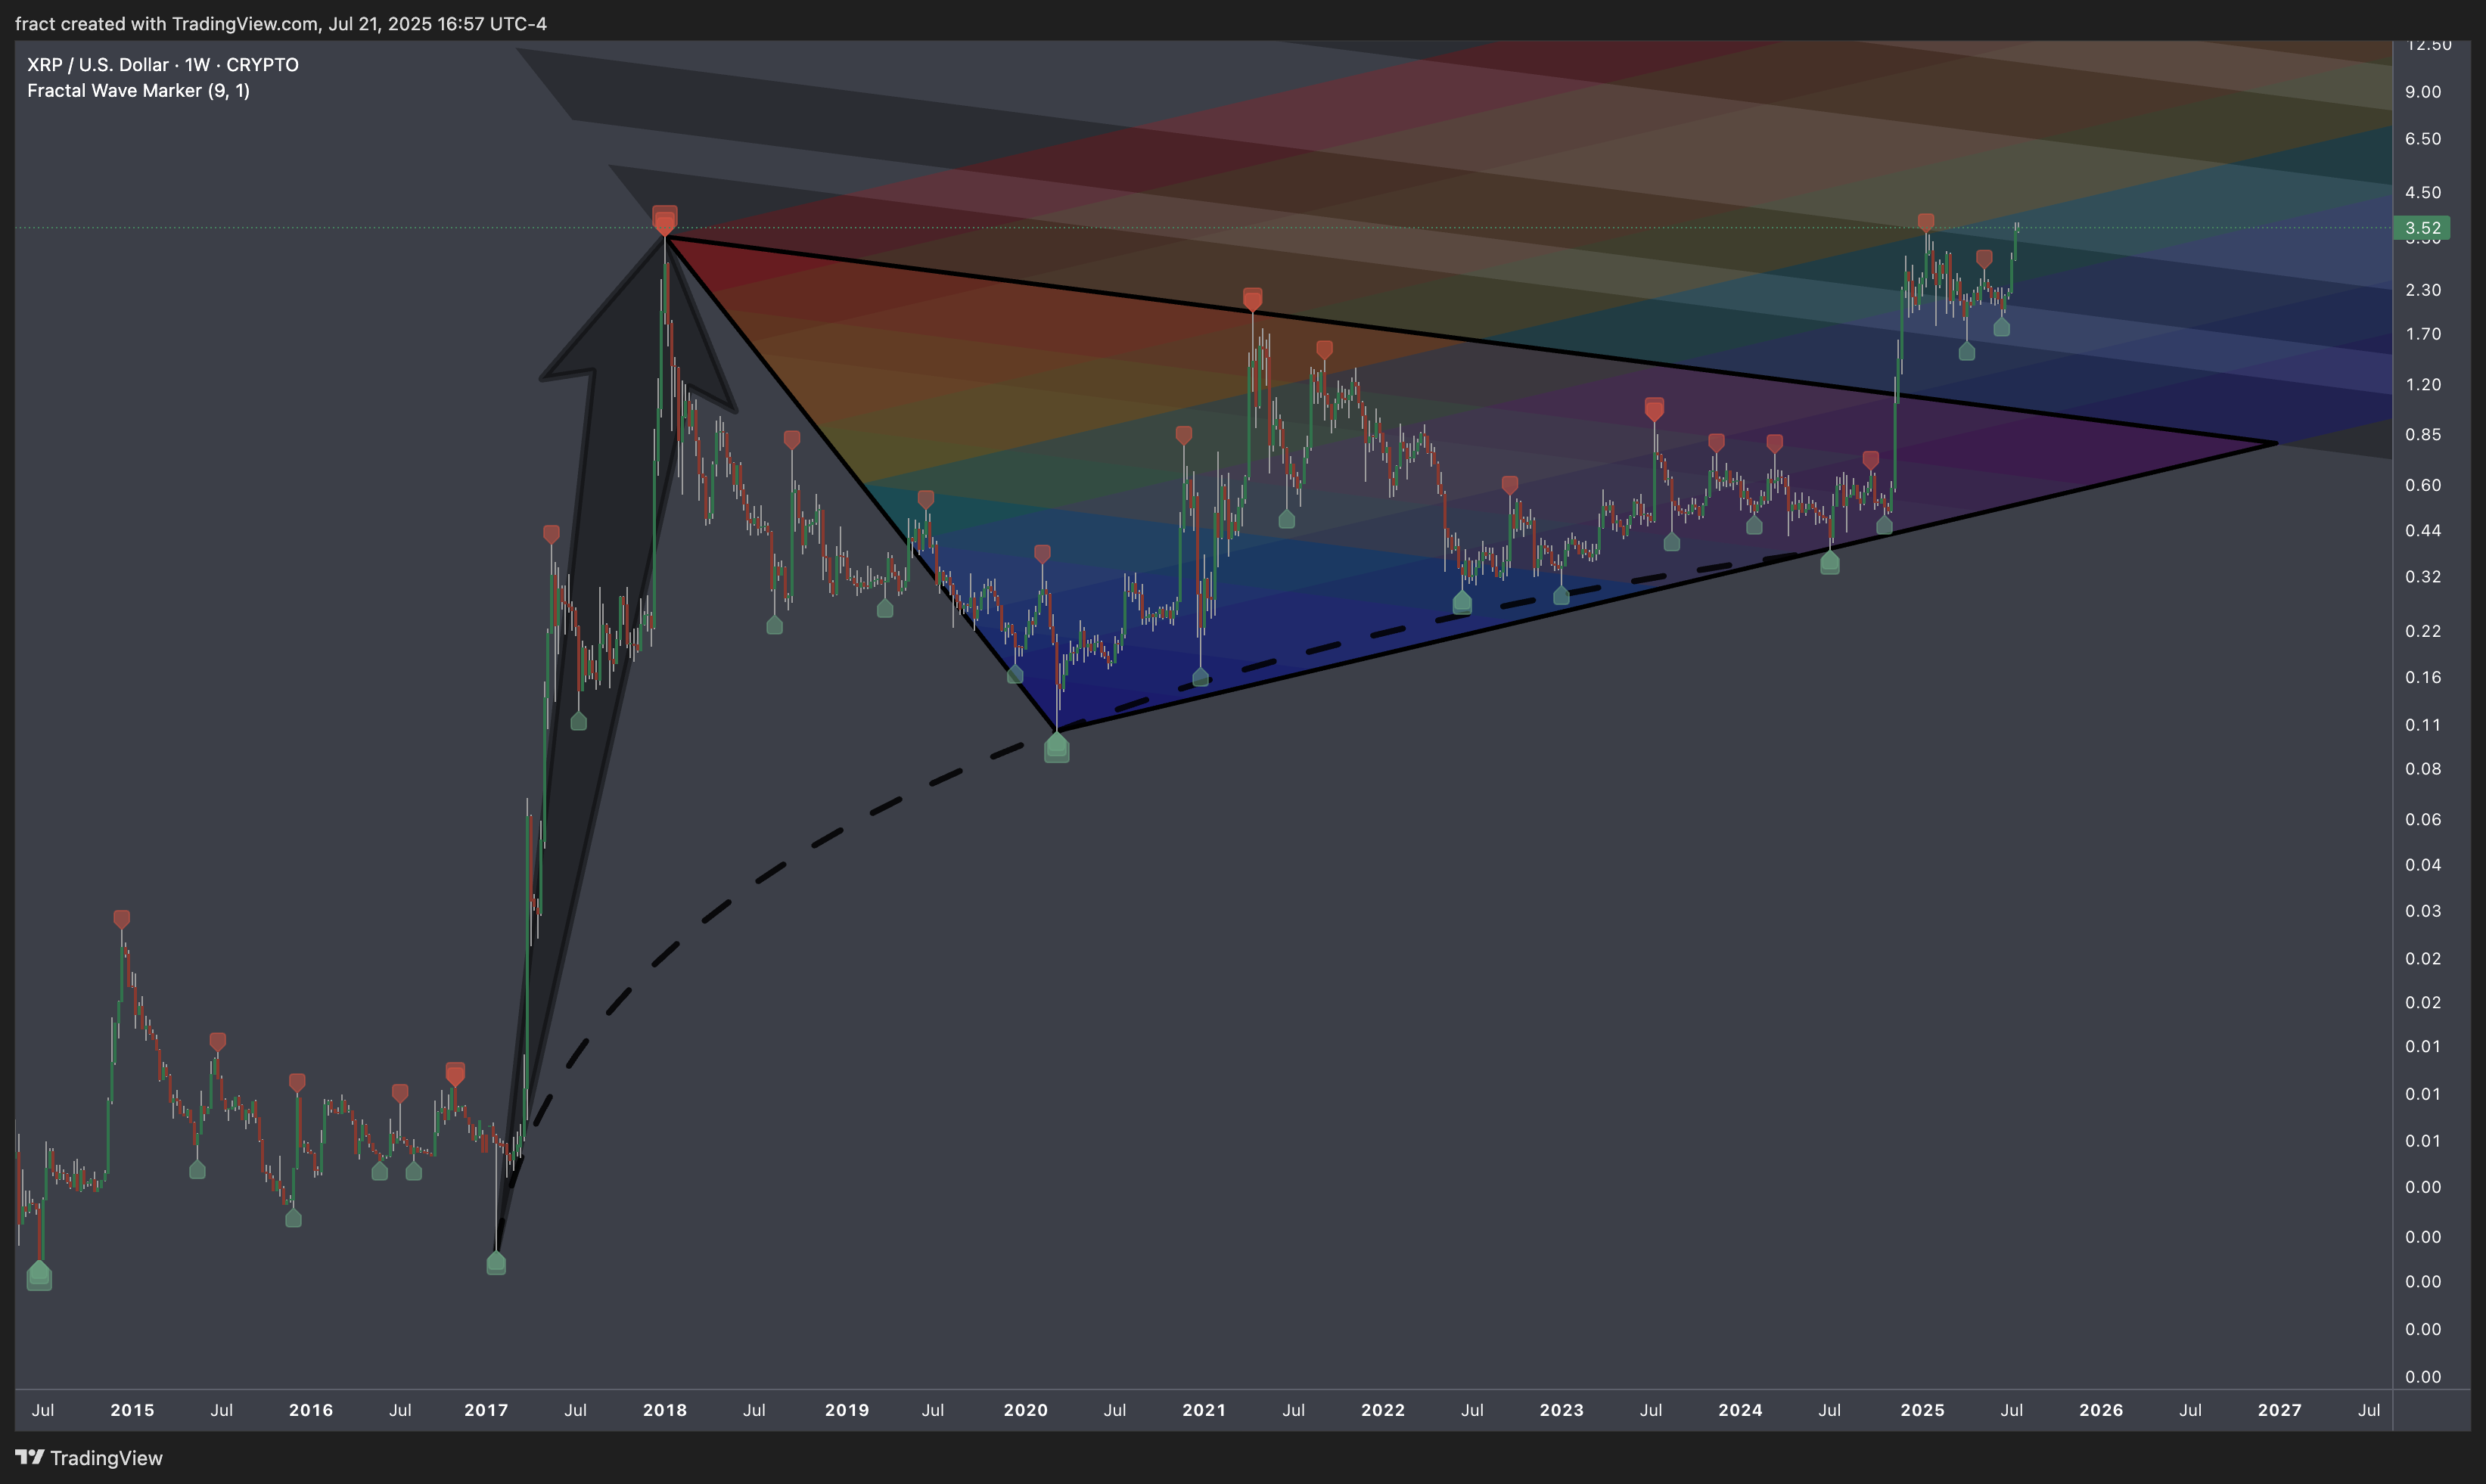Click the 0.04 price axis label
This screenshot has height=1484, width=2486.
pyautogui.click(x=2422, y=865)
